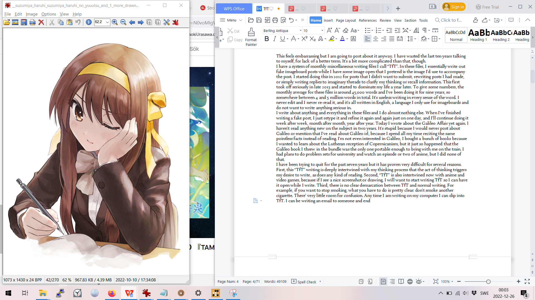Image resolution: width=535 pixels, height=300 pixels.
Task: Click the IrfanView zoom in magnifier
Action: (x=115, y=22)
